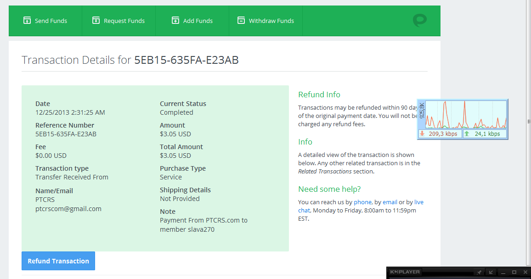Click the Request Funds download icon
531x279 pixels.
pos(96,20)
